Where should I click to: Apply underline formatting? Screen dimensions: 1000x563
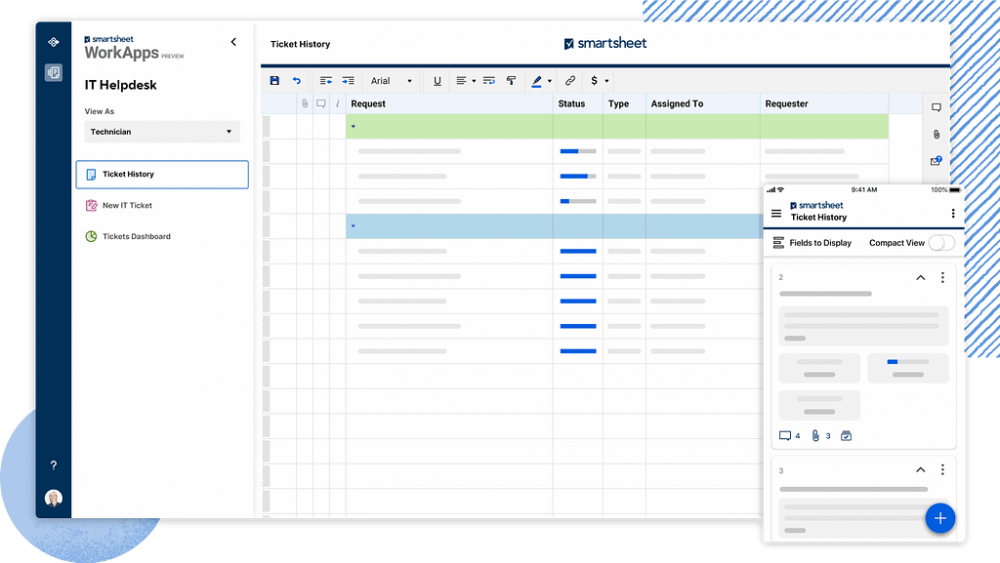click(437, 81)
